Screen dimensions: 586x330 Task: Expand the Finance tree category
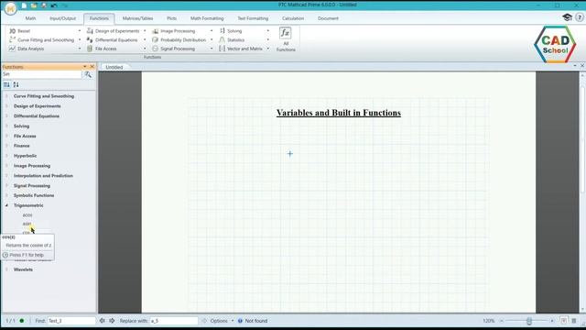point(6,146)
